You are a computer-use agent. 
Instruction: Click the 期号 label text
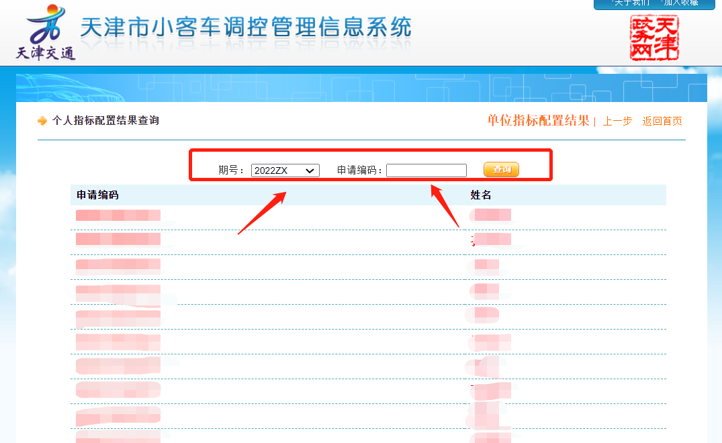coord(232,170)
